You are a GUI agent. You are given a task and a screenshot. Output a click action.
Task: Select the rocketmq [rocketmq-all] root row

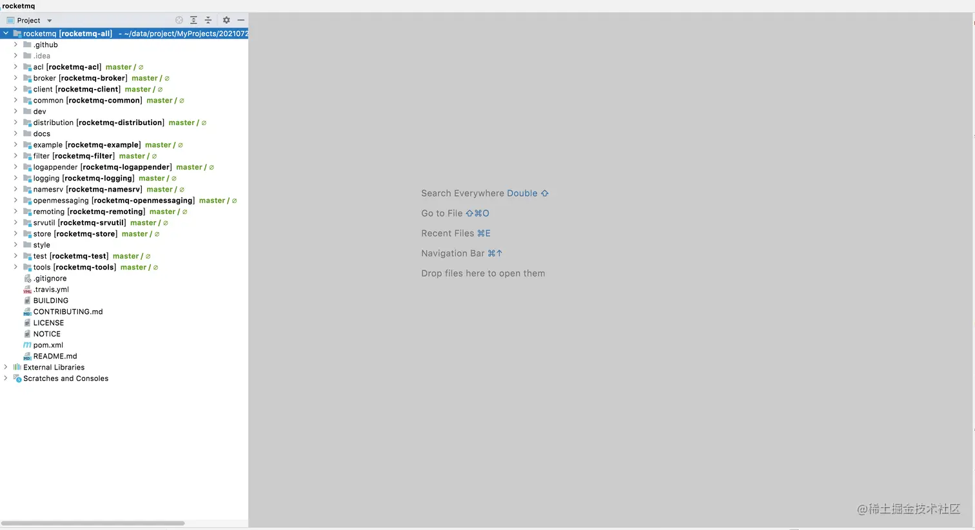[x=124, y=34]
